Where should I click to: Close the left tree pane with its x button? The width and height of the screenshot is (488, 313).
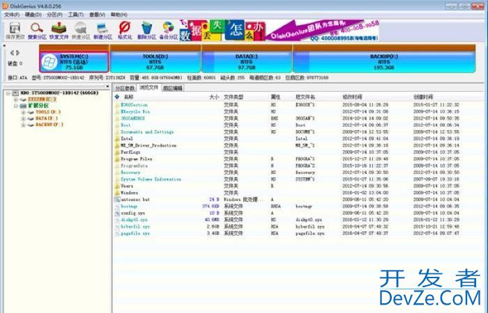click(x=107, y=86)
